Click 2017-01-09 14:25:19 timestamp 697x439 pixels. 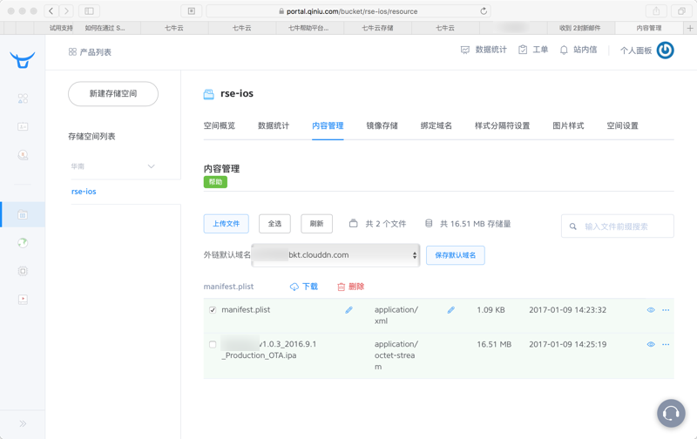[568, 344]
